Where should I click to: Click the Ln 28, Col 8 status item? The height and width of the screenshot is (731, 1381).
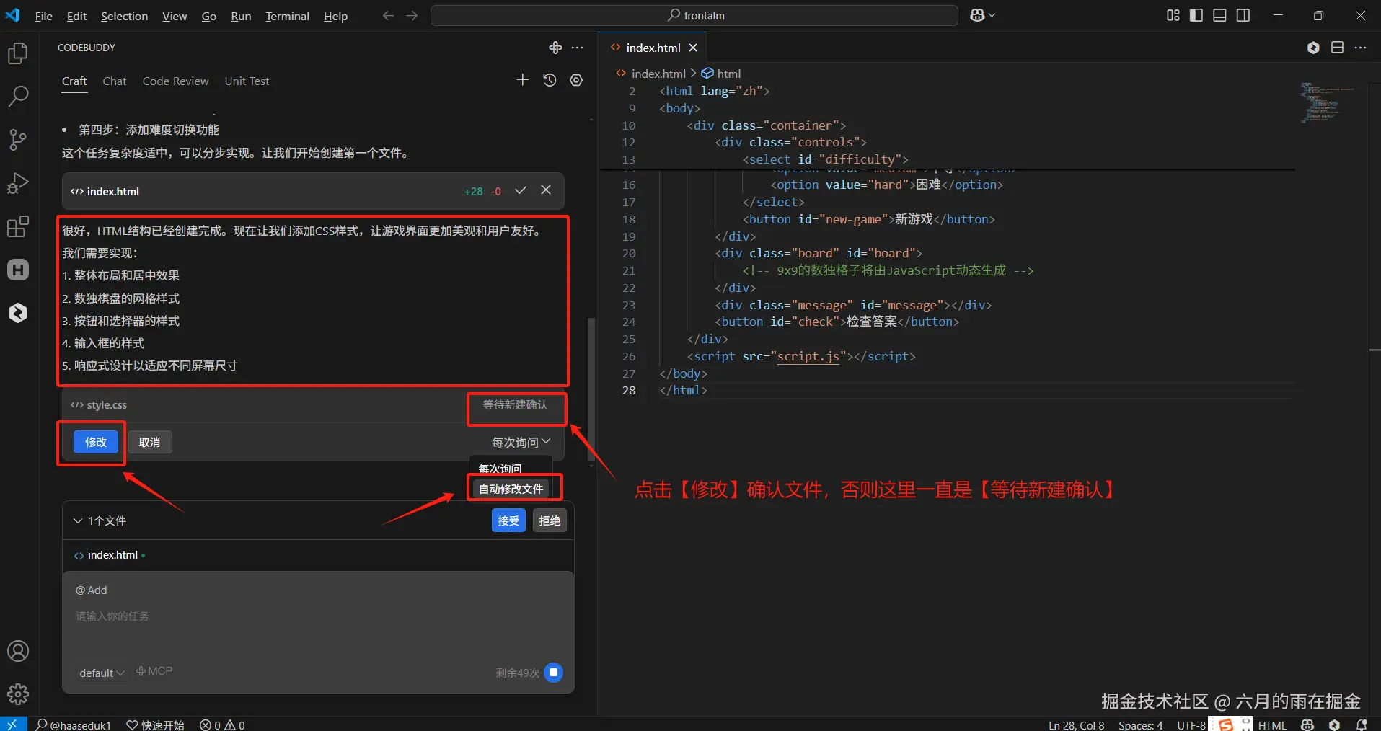tap(1076, 725)
